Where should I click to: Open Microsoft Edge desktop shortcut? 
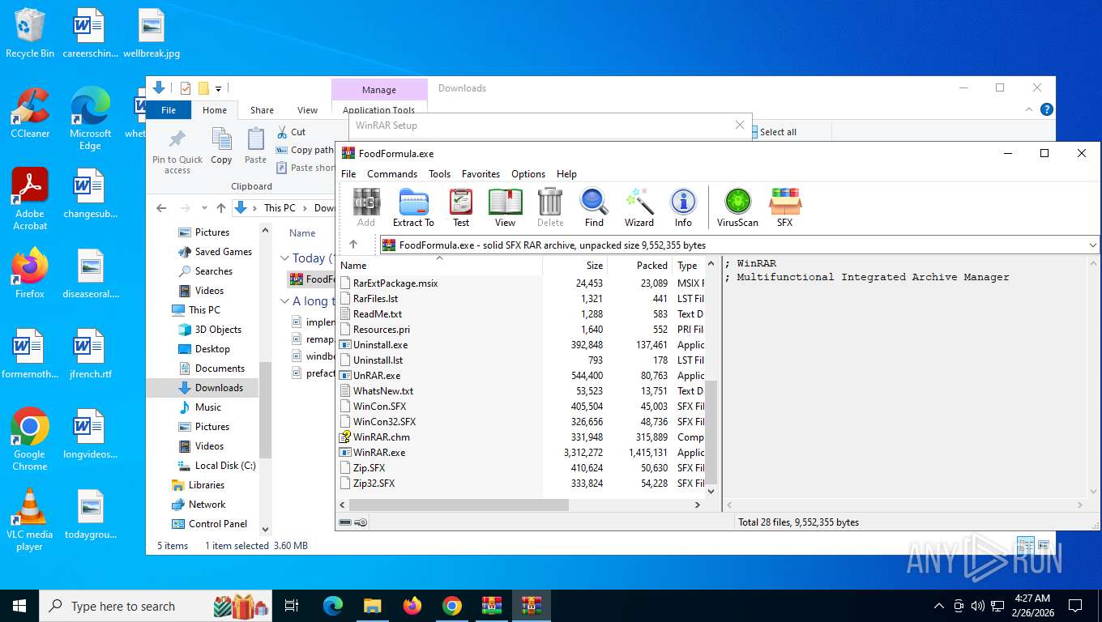tap(90, 118)
